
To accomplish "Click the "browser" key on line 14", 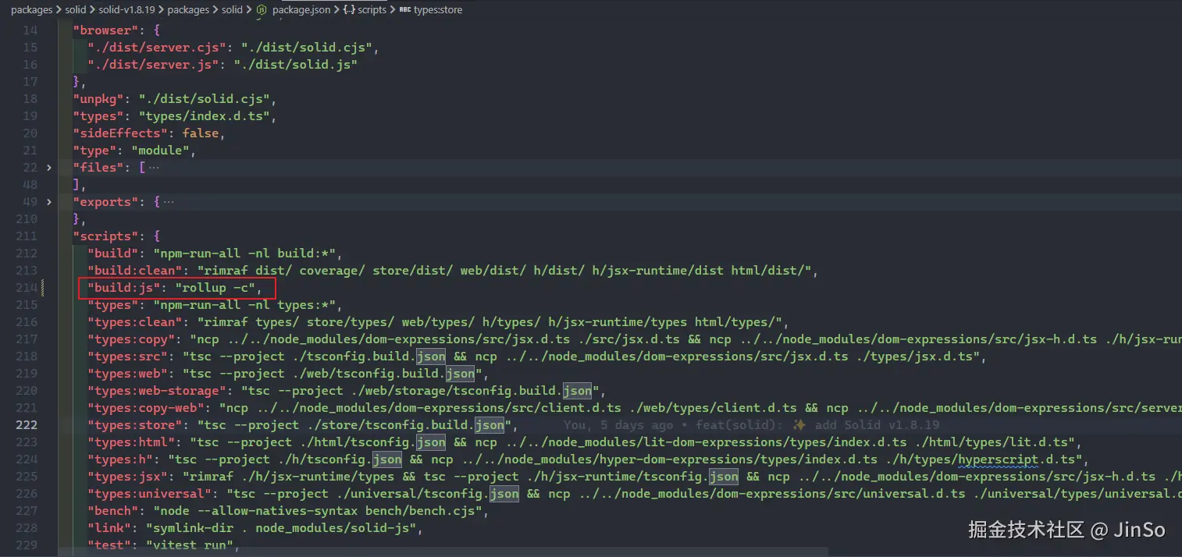I will tap(106, 30).
